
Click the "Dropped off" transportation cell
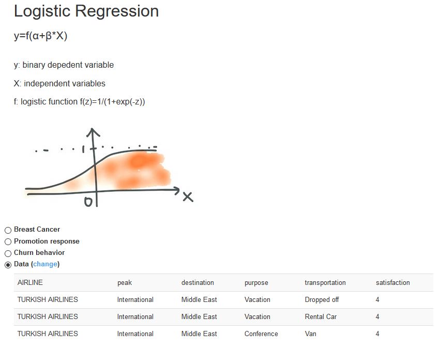[322, 299]
